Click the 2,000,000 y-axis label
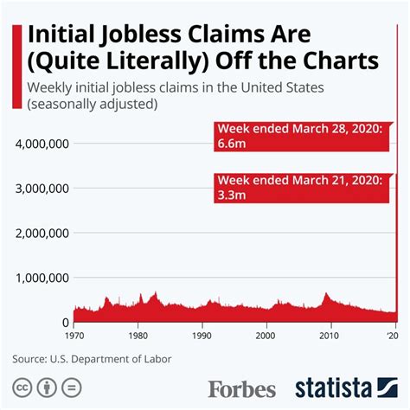 pyautogui.click(x=42, y=234)
